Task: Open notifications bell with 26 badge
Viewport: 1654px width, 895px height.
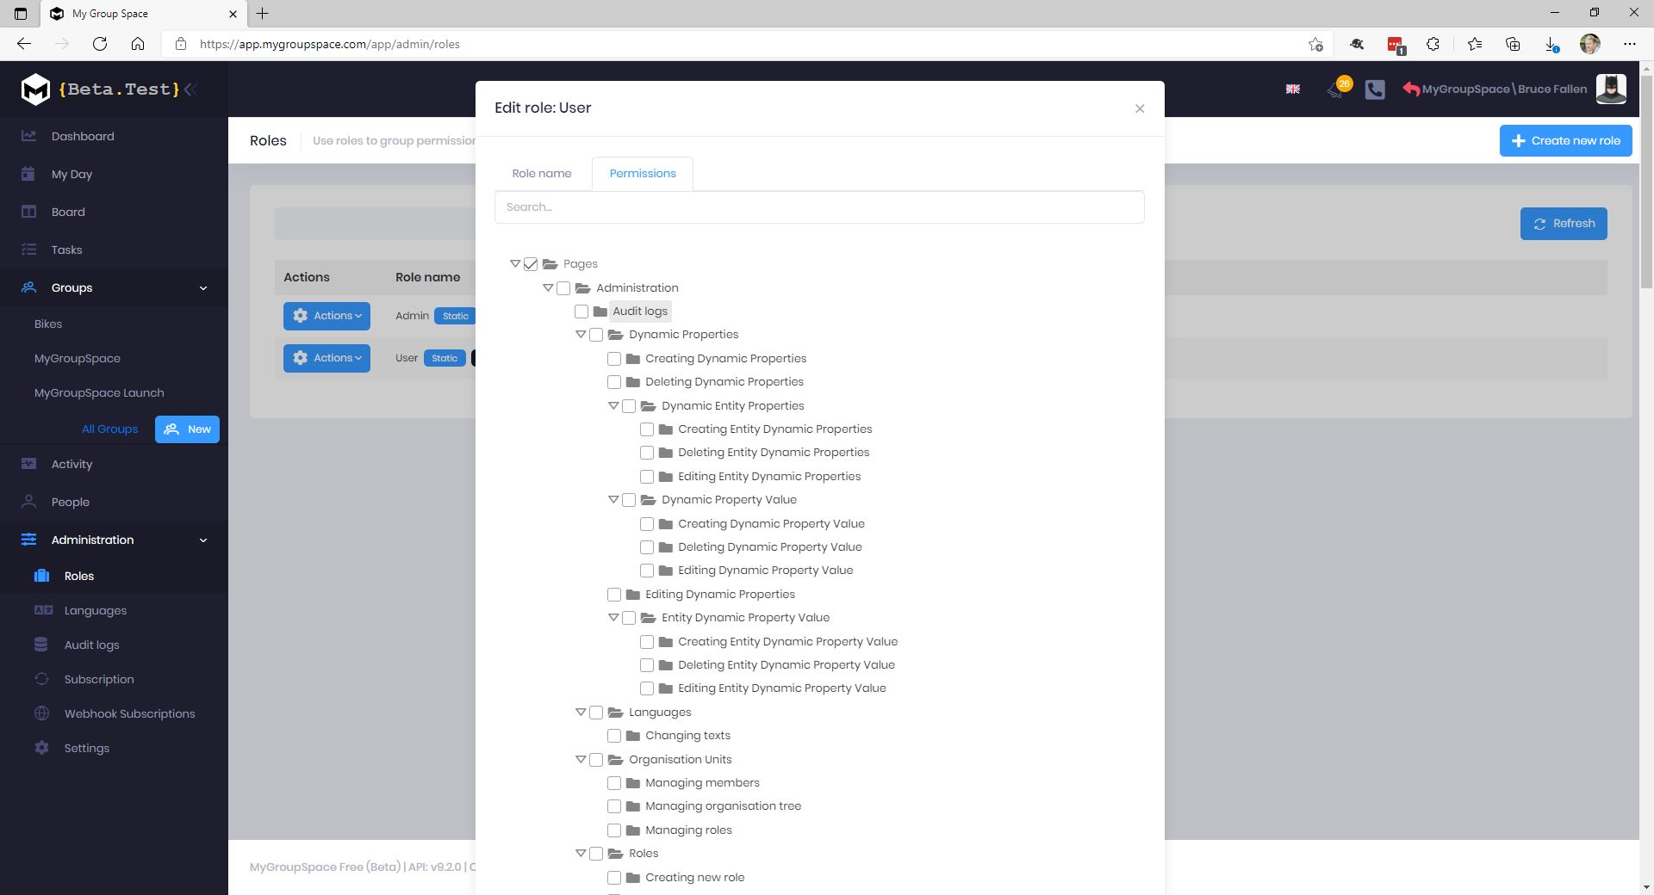Action: tap(1337, 89)
